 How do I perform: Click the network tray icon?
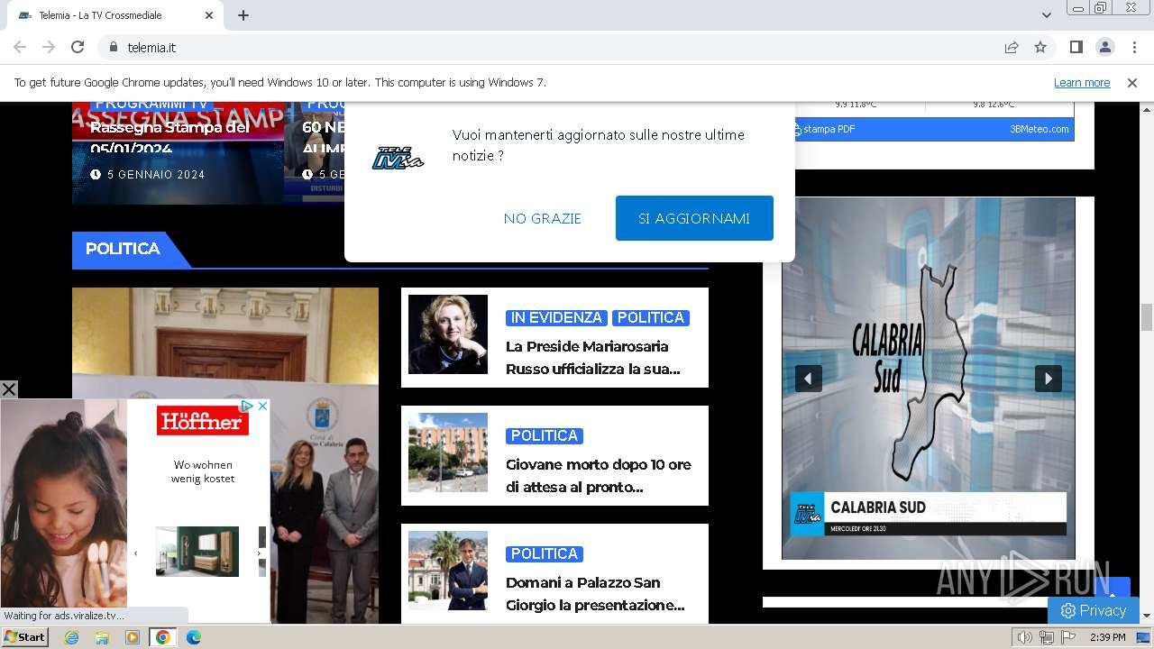point(1047,637)
